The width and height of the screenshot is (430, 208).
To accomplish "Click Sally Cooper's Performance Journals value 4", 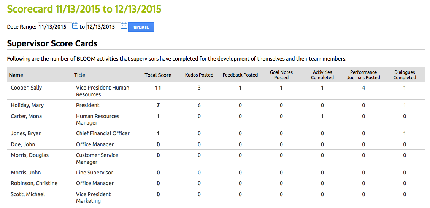I will [363, 88].
